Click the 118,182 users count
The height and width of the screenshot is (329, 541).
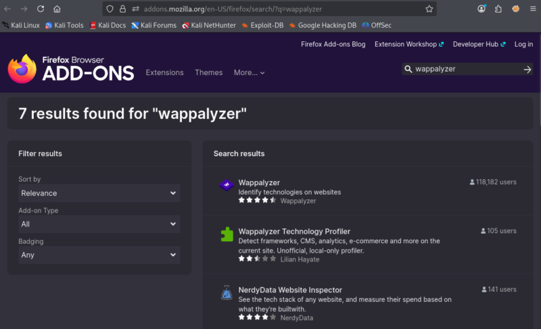(x=493, y=182)
